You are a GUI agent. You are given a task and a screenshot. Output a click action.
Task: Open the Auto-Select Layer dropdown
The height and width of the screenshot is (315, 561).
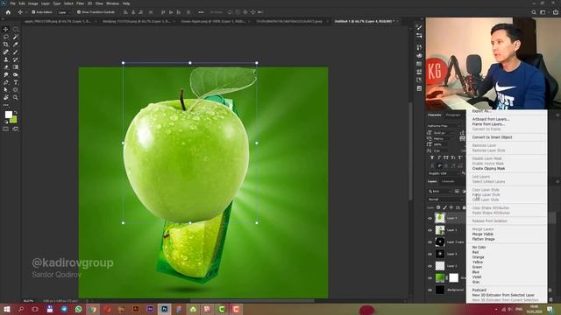click(65, 12)
